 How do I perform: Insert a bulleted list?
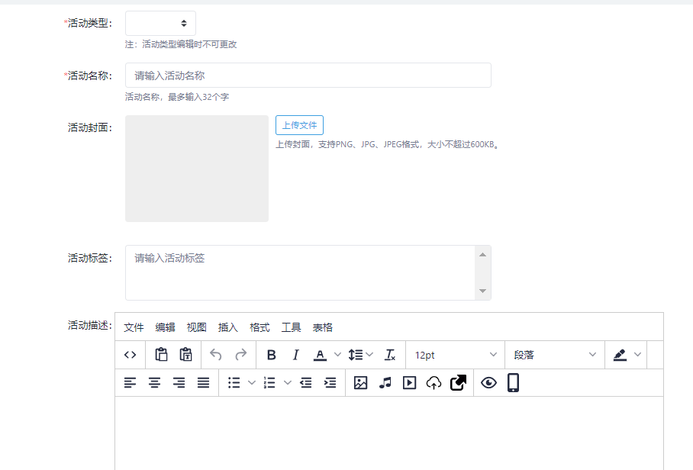pyautogui.click(x=234, y=382)
